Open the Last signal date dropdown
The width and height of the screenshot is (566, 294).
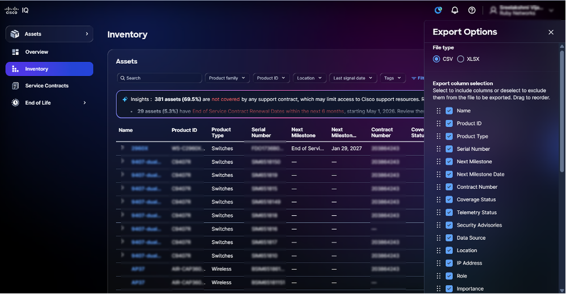tap(353, 78)
